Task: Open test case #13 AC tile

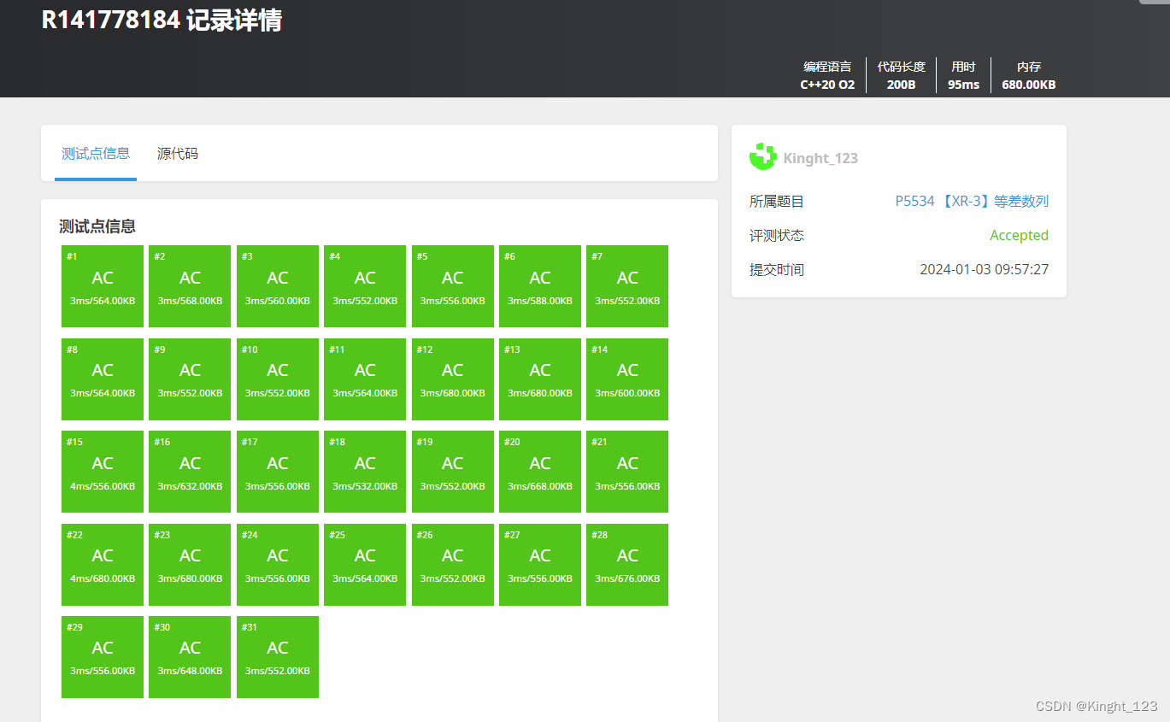Action: point(540,379)
